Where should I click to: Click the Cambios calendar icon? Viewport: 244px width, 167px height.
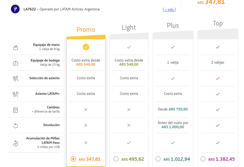[x=15, y=110]
